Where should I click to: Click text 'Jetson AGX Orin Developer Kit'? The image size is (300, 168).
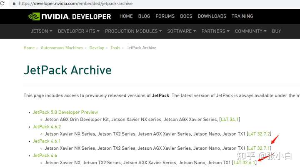click(77, 120)
